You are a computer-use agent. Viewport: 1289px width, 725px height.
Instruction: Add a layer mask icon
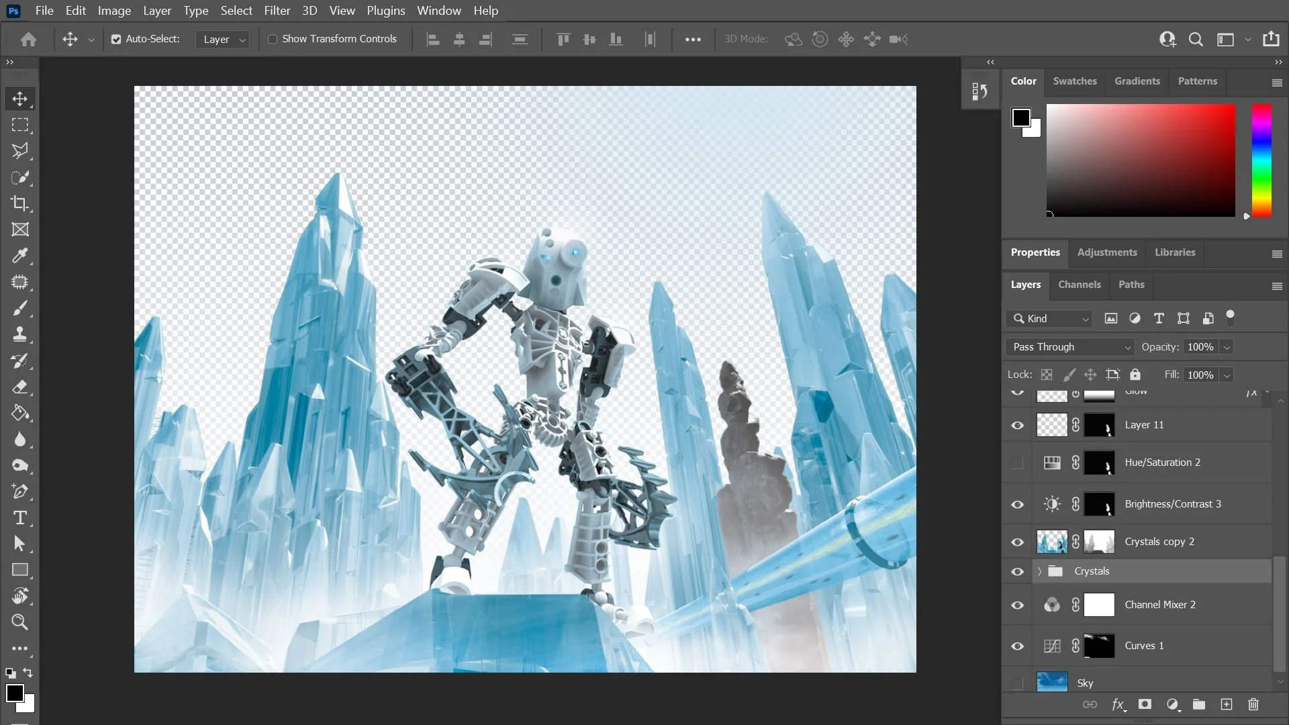[1145, 704]
